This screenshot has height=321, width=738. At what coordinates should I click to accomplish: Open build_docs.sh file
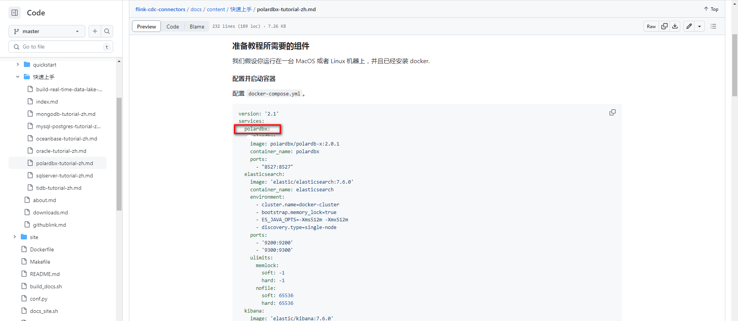point(46,286)
